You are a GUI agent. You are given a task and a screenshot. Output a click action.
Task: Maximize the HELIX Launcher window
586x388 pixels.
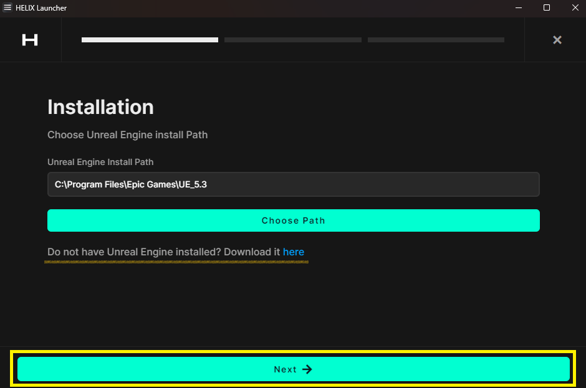547,7
